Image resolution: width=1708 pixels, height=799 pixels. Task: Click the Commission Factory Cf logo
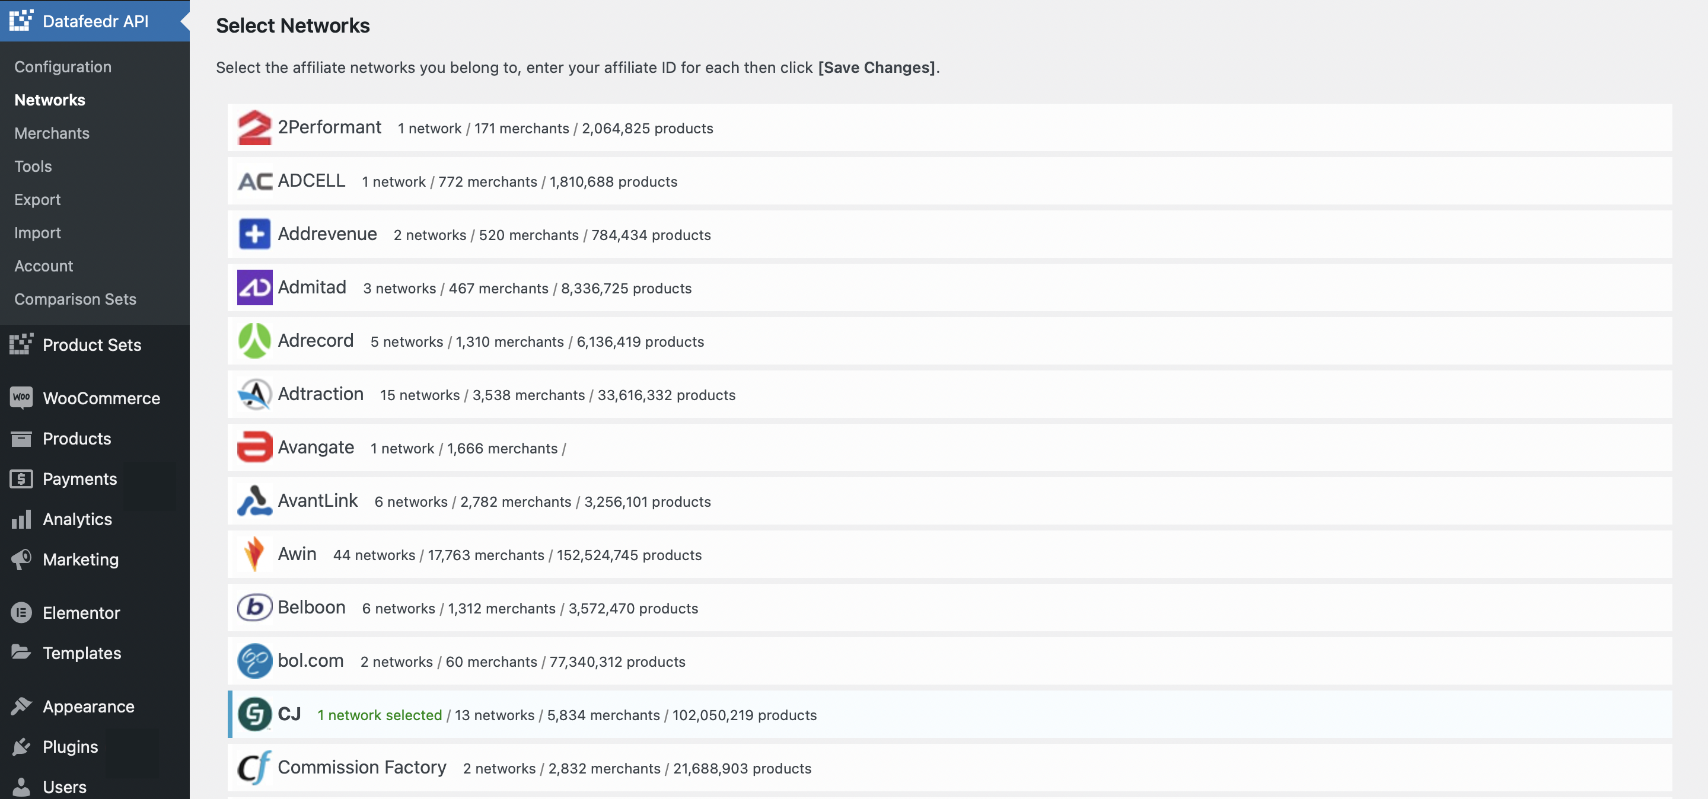(x=254, y=767)
